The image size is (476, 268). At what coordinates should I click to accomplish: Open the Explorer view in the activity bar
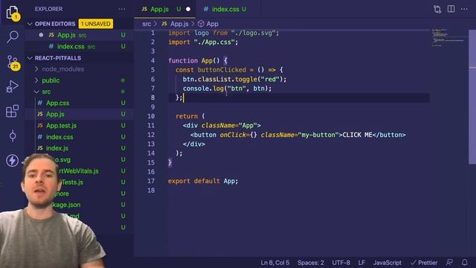13,13
